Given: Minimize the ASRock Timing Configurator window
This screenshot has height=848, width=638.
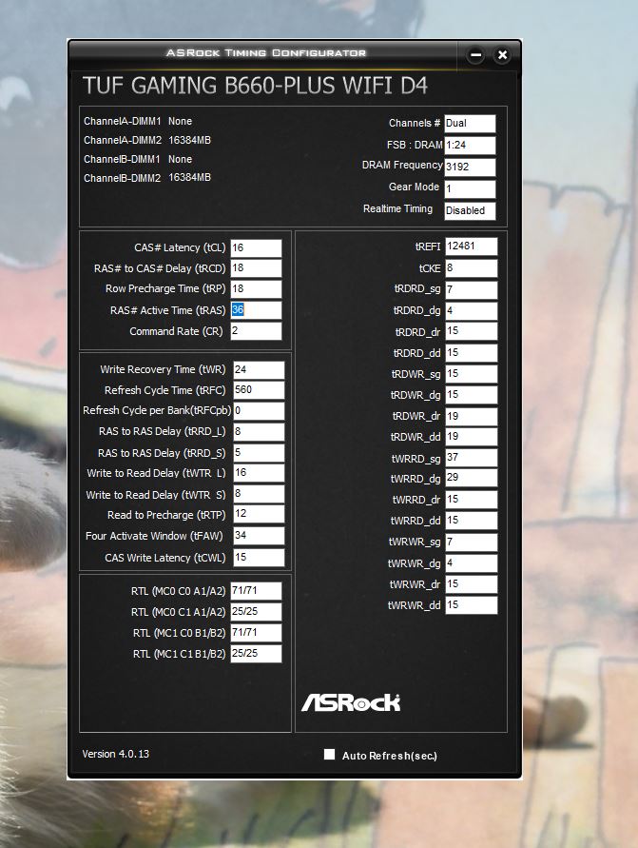Looking at the screenshot, I should tap(475, 54).
